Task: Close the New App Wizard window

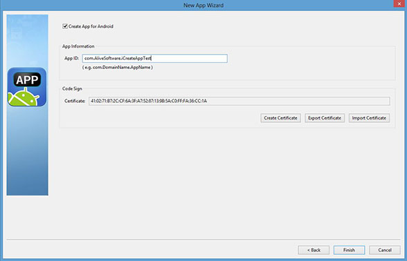Action: pos(399,3)
